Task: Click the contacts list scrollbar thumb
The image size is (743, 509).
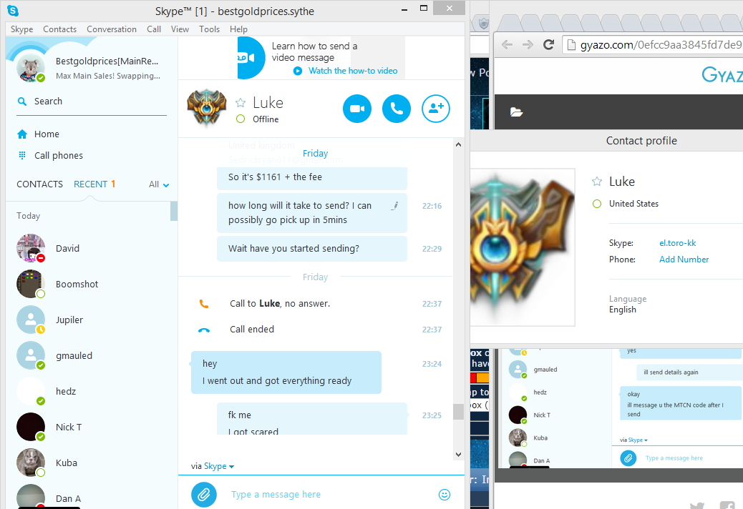Action: (174, 211)
